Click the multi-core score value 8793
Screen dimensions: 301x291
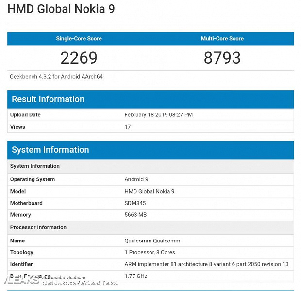[x=222, y=58]
